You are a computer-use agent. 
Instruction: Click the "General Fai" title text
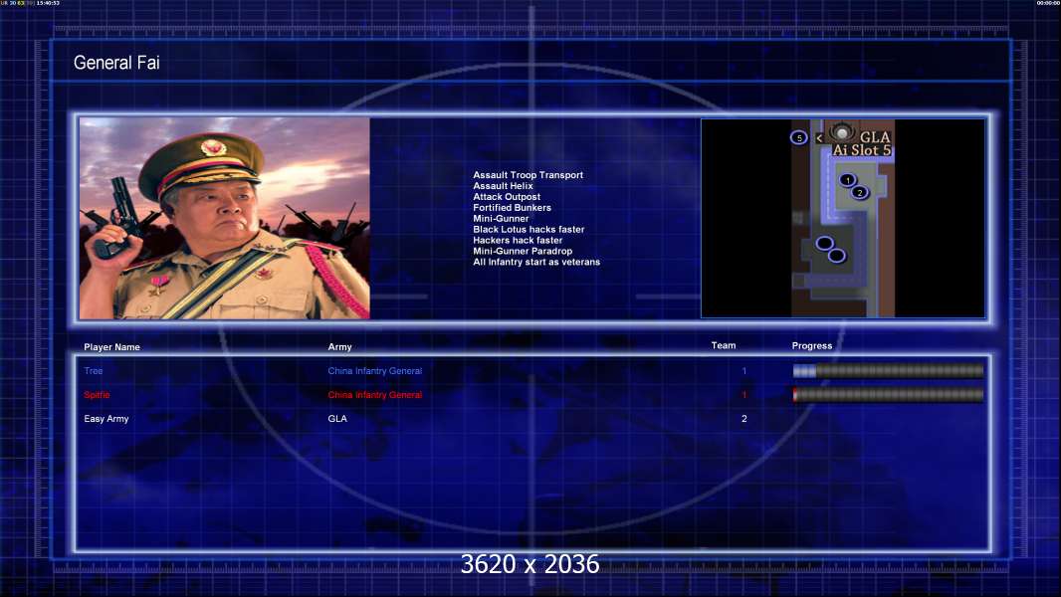(116, 63)
